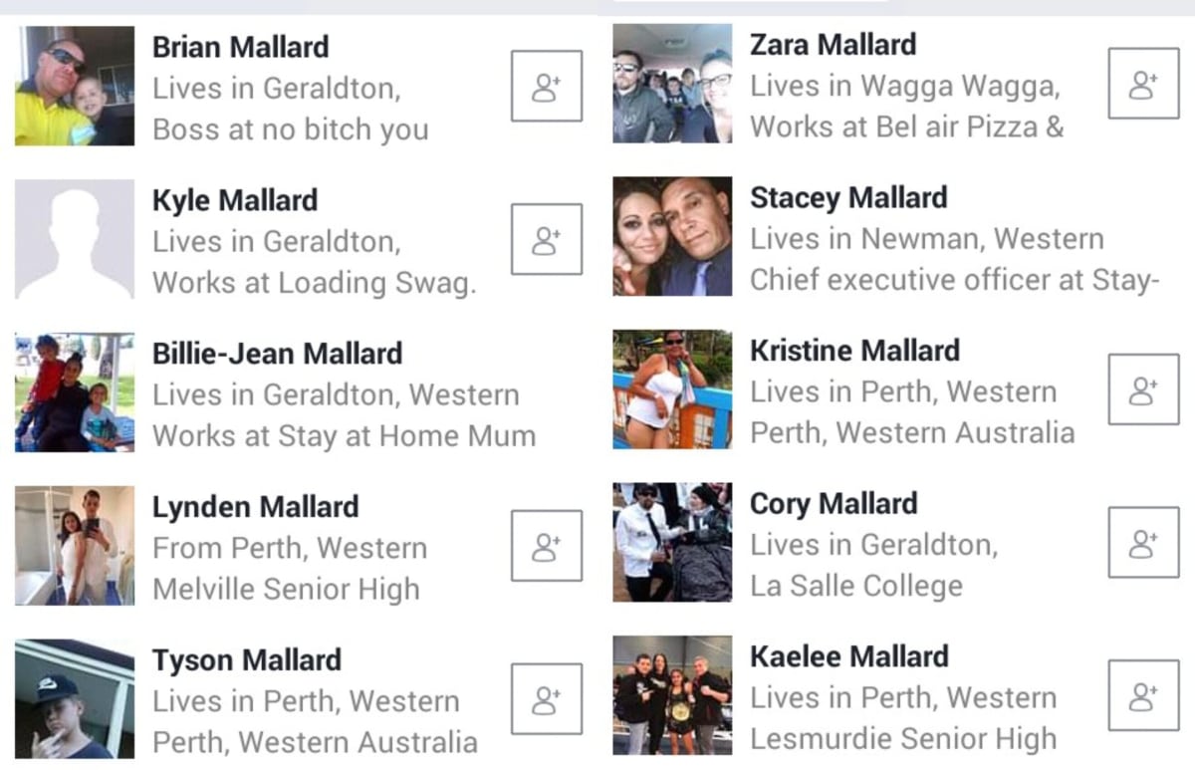Screen dimensions: 1195x770
Task: Open Kaelee Mallard's profile name link
Action: (848, 657)
